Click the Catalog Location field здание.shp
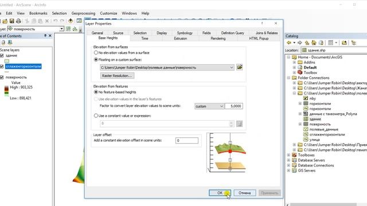The height and width of the screenshot is (206, 367). pyautogui.click(x=334, y=50)
